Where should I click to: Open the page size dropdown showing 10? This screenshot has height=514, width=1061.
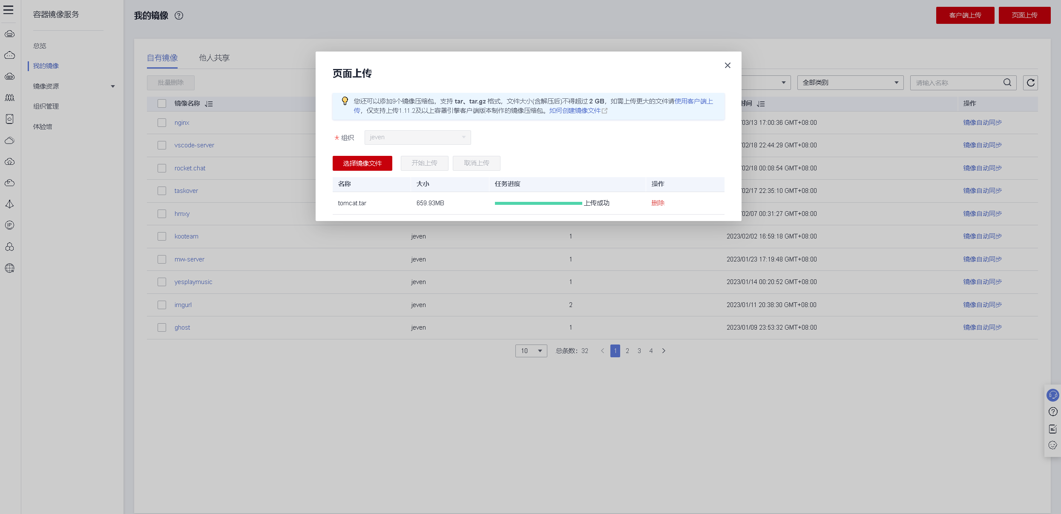(x=531, y=351)
